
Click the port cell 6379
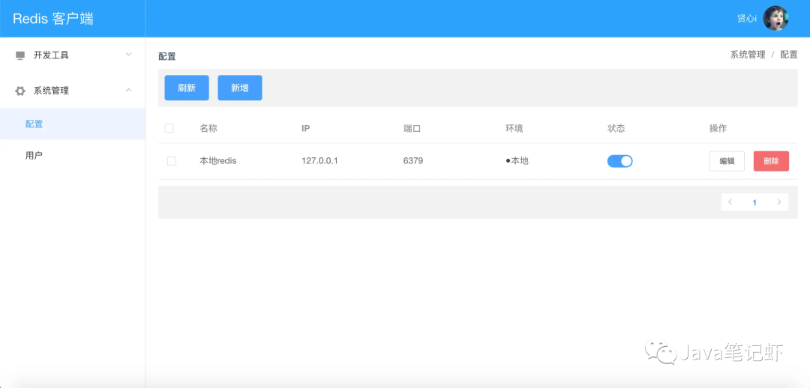[413, 161]
